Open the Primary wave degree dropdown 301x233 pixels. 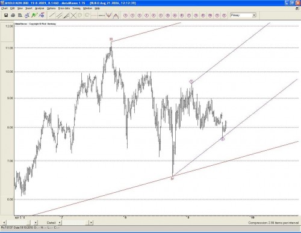click(254, 15)
